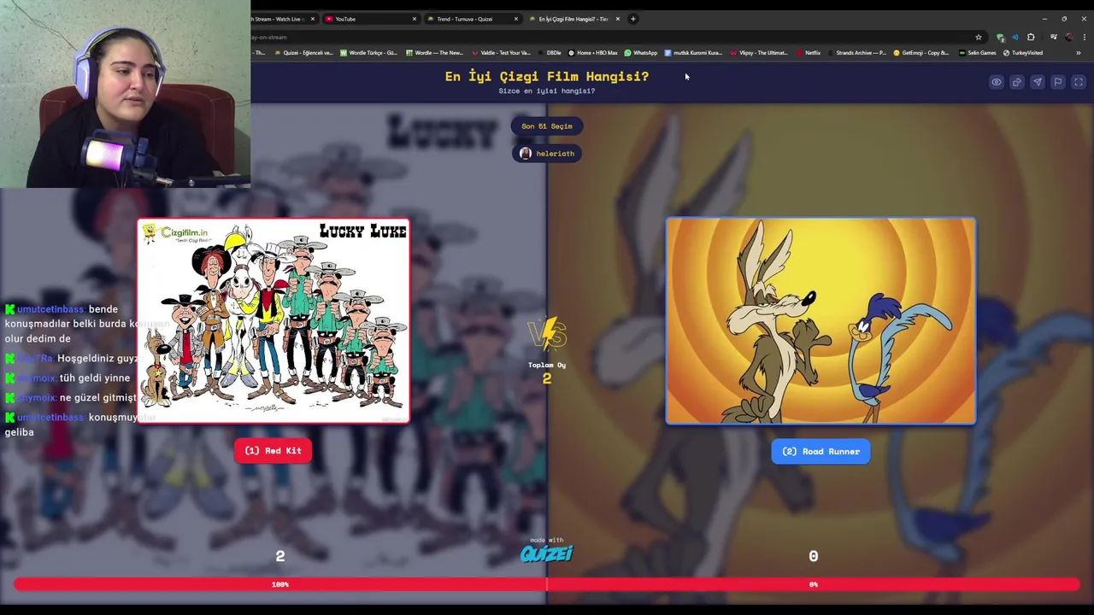1094x615 pixels.
Task: Open the extensions puzzle icon
Action: (1031, 37)
